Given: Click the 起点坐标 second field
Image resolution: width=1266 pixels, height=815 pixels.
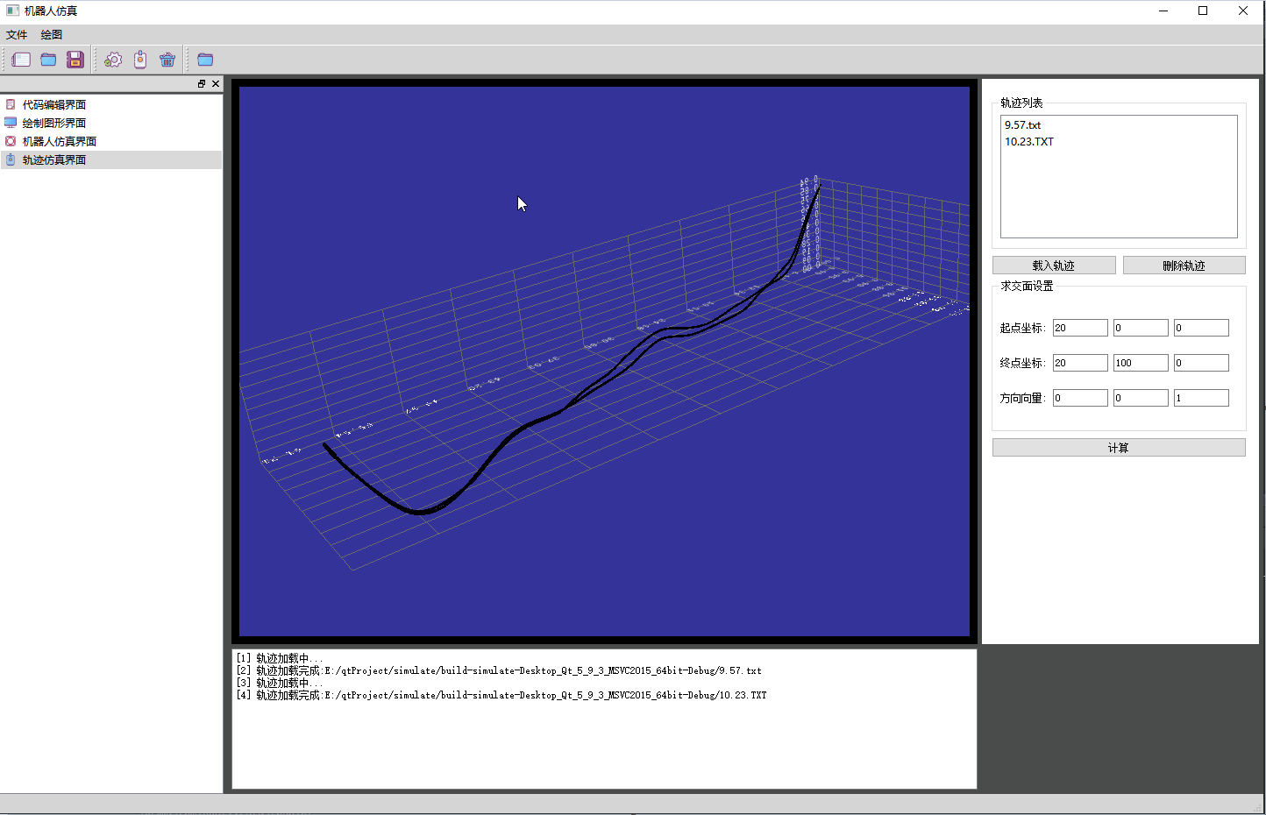Looking at the screenshot, I should point(1141,328).
